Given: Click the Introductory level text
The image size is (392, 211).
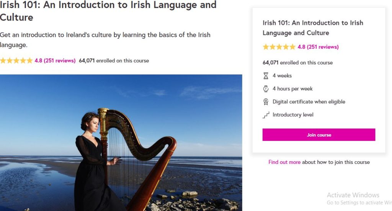Looking at the screenshot, I should (x=293, y=115).
